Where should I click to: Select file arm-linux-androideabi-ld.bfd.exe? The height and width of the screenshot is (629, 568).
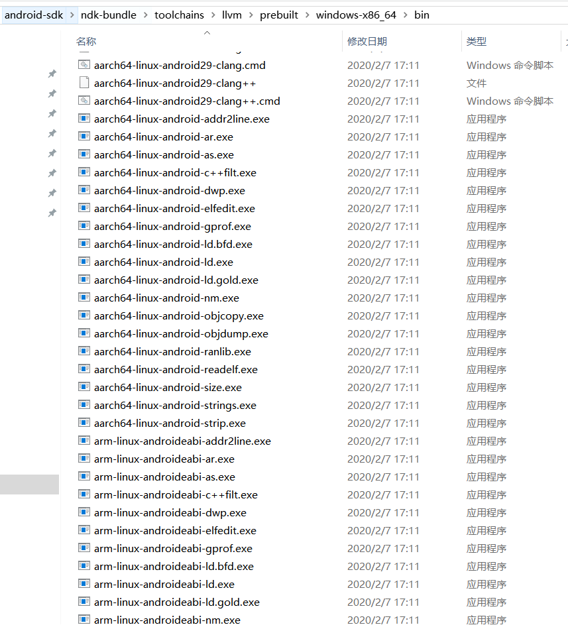click(174, 567)
